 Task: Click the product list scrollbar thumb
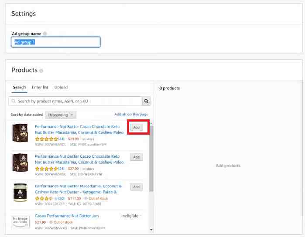click(x=151, y=158)
